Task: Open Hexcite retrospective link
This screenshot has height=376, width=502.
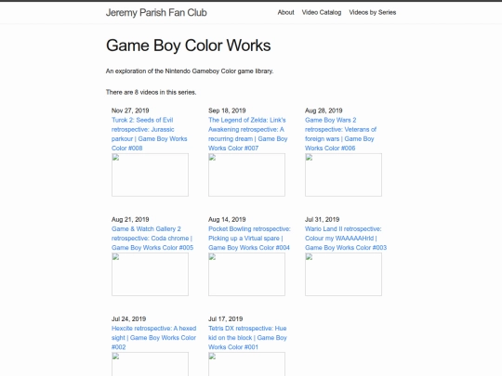Action: 153,338
